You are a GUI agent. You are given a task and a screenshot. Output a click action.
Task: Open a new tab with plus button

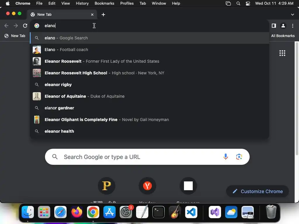point(103,15)
